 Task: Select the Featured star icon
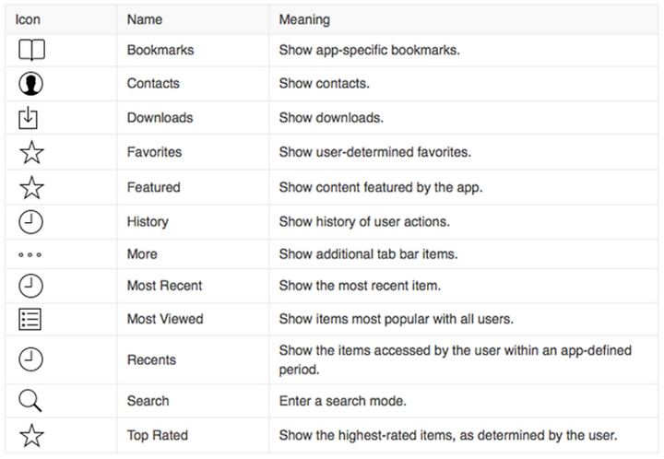(x=31, y=187)
